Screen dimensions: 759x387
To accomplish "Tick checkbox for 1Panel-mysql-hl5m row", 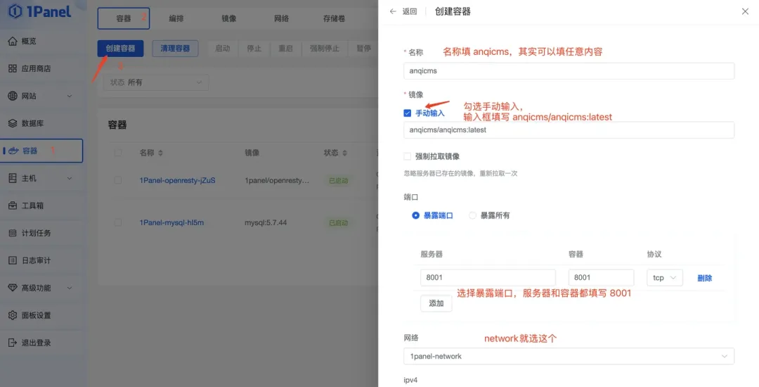I will [x=118, y=222].
